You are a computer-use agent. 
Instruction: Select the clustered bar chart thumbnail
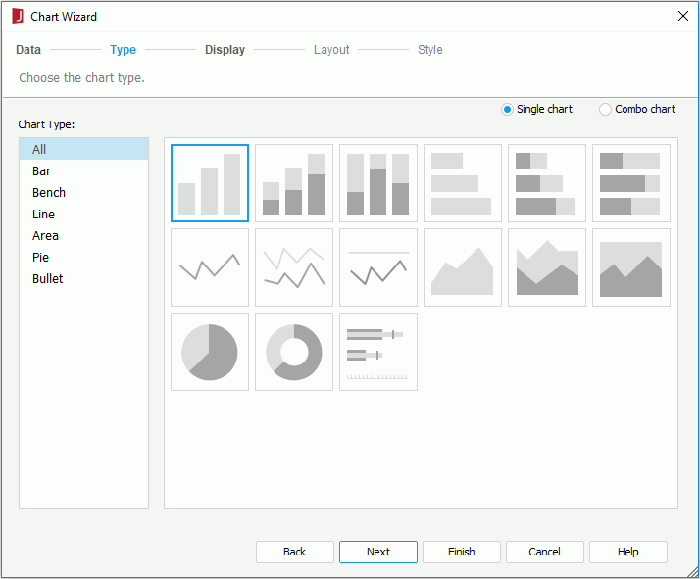pyautogui.click(x=210, y=183)
